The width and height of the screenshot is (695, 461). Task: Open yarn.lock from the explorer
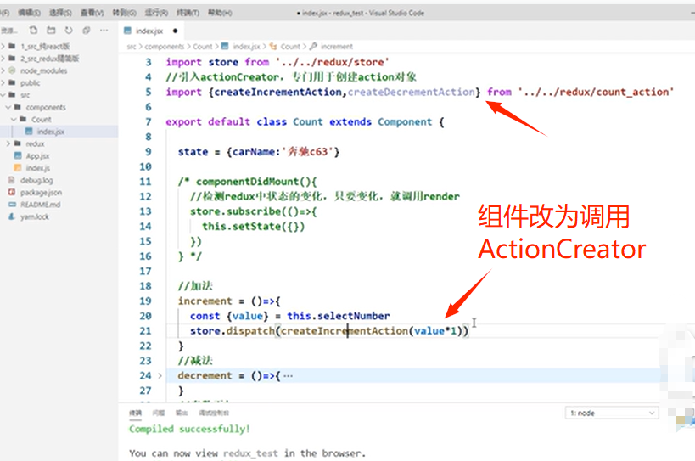point(34,216)
